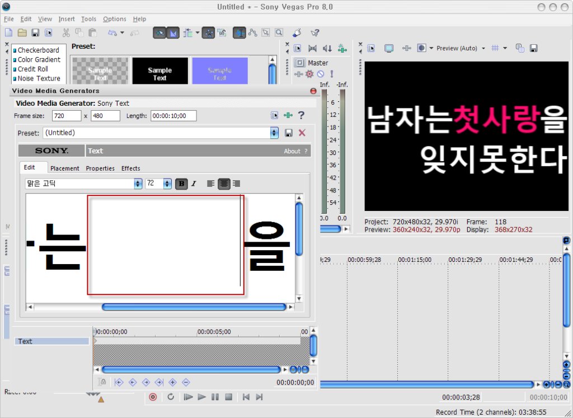
Task: Toggle Automatic Crossfades in main toolbar
Action: [x=173, y=33]
